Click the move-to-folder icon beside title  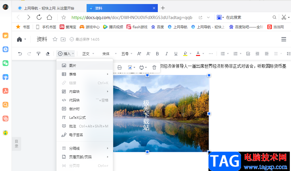coord(63,40)
